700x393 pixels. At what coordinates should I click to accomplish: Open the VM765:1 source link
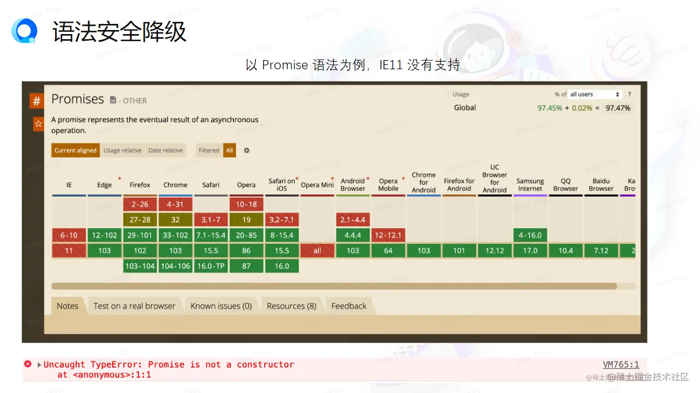pos(621,364)
